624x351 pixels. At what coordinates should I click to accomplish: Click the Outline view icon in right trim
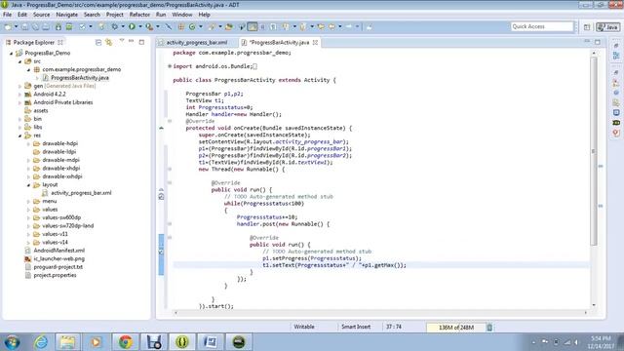tap(616, 56)
